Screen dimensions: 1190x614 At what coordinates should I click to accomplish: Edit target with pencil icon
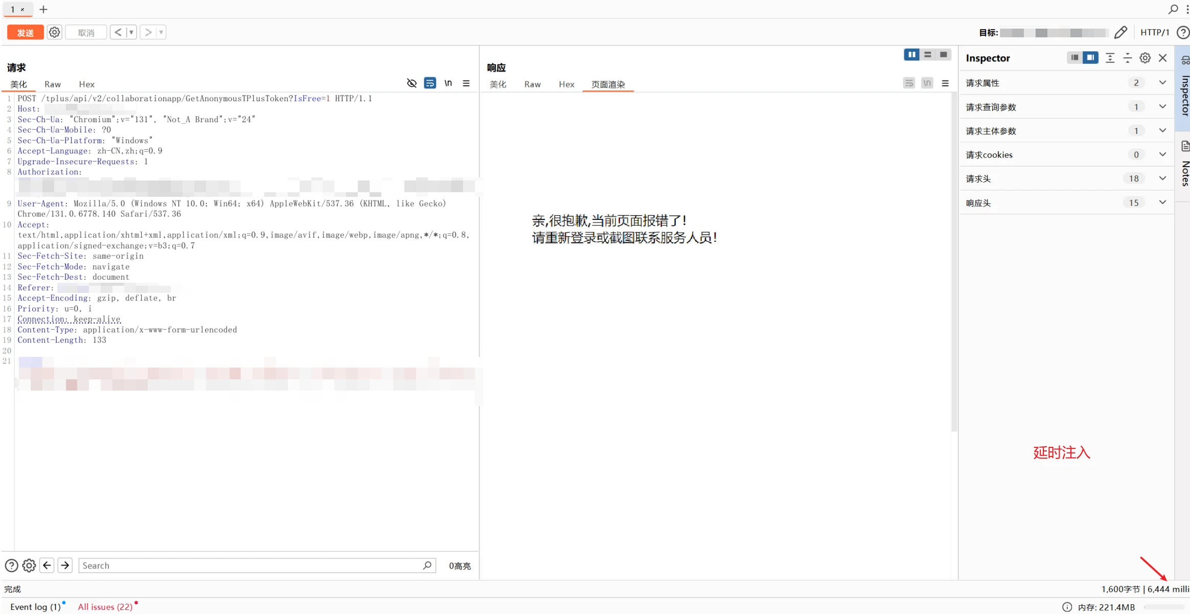(x=1120, y=33)
